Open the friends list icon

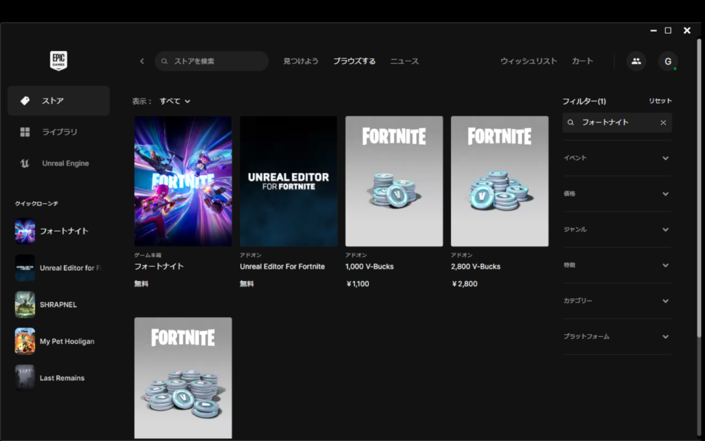pos(636,61)
